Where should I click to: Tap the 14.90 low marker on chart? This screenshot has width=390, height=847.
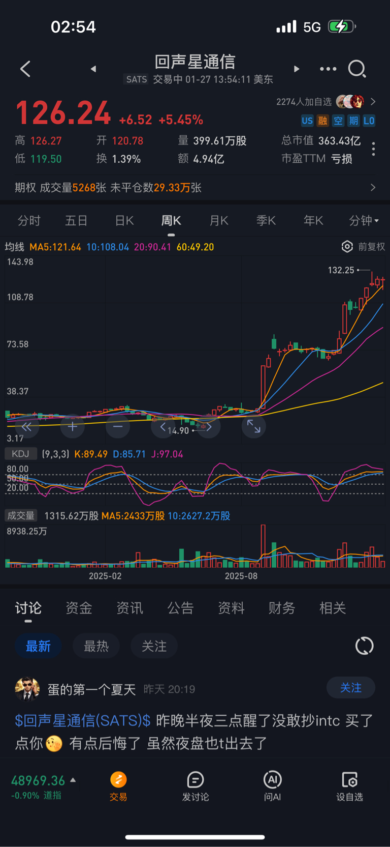pyautogui.click(x=178, y=431)
